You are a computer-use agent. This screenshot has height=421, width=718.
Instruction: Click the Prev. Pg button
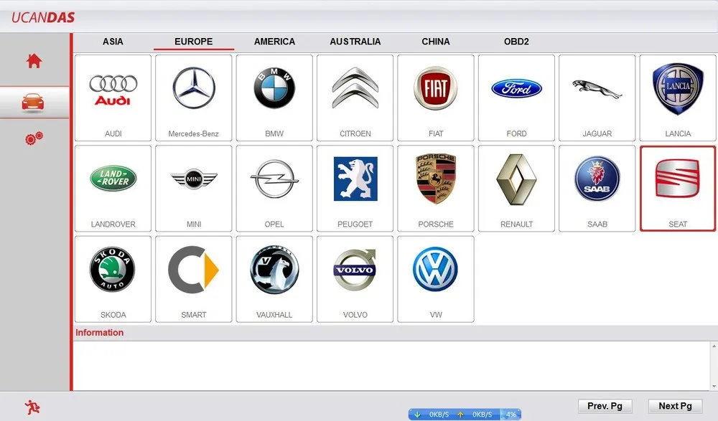click(x=605, y=406)
